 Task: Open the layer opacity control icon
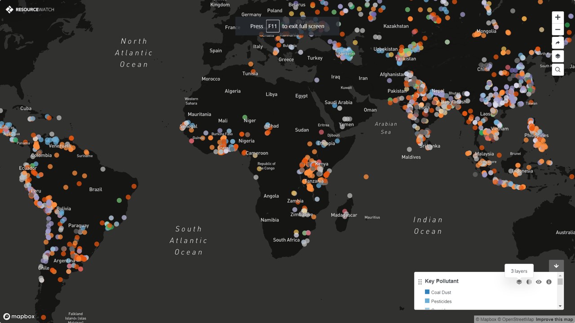529,282
